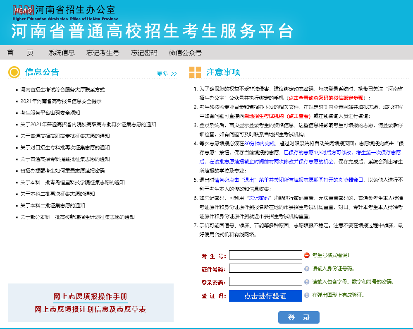
Task: Open 网上志愿填报操作手册 link
Action: tap(91, 297)
